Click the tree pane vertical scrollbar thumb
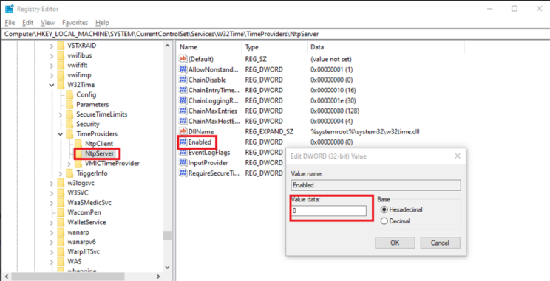Viewport: 550px width, 281px height. coord(168,236)
